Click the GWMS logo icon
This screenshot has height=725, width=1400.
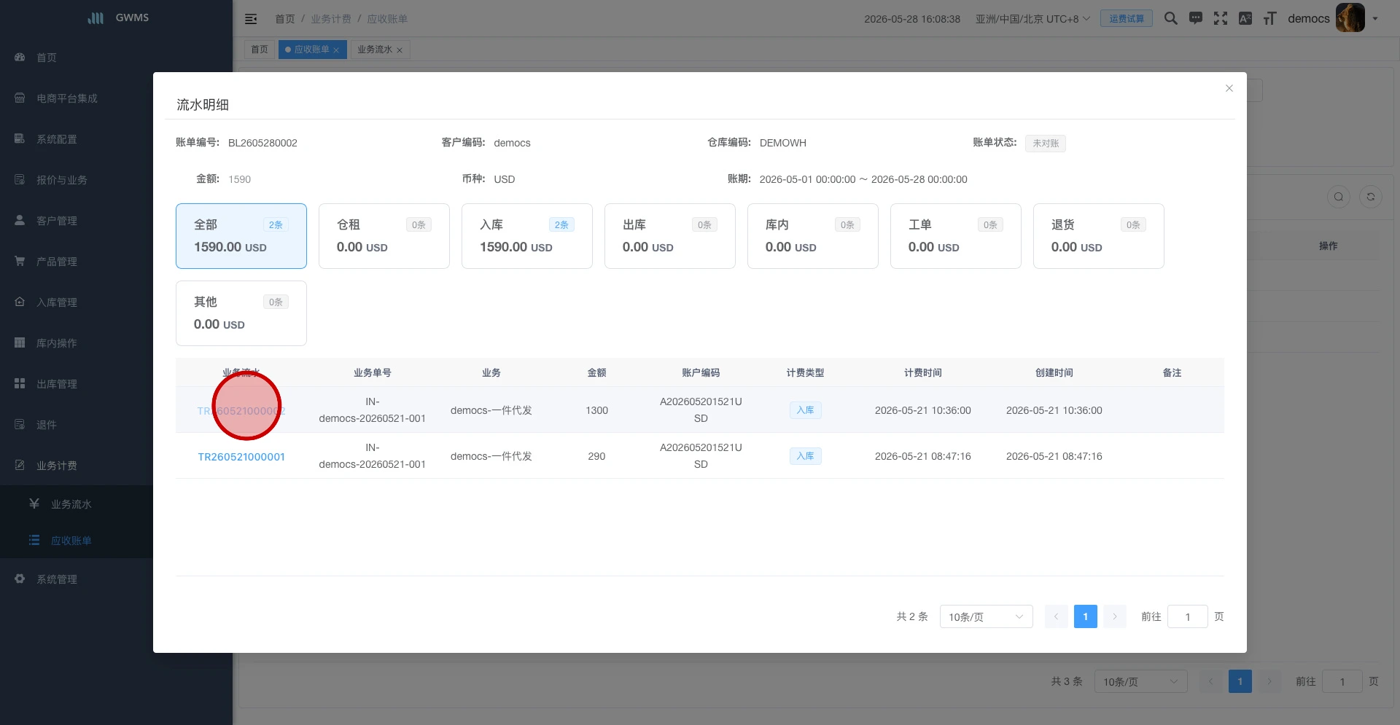click(x=96, y=17)
